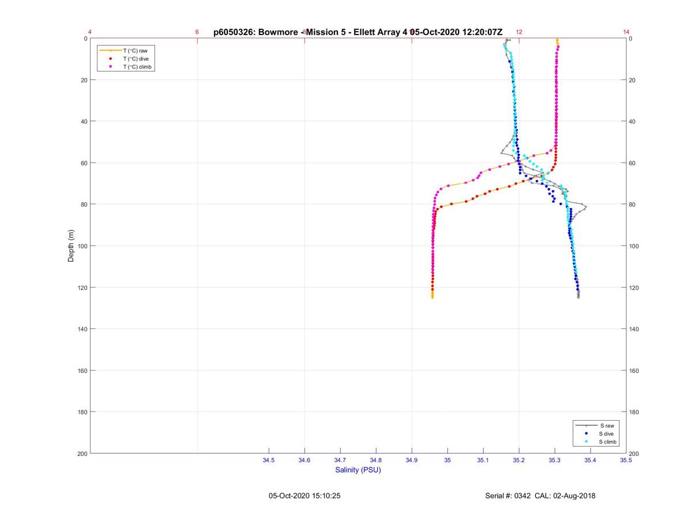Click the cyan dot marker for S climb
The width and height of the screenshot is (692, 510).
click(x=586, y=441)
